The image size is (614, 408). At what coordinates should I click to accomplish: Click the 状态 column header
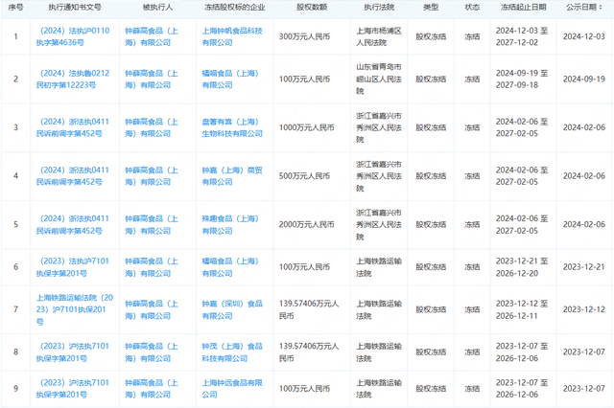(x=472, y=7)
